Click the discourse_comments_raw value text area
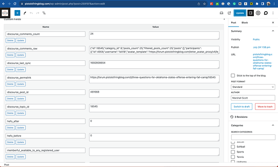 [x=154, y=50]
